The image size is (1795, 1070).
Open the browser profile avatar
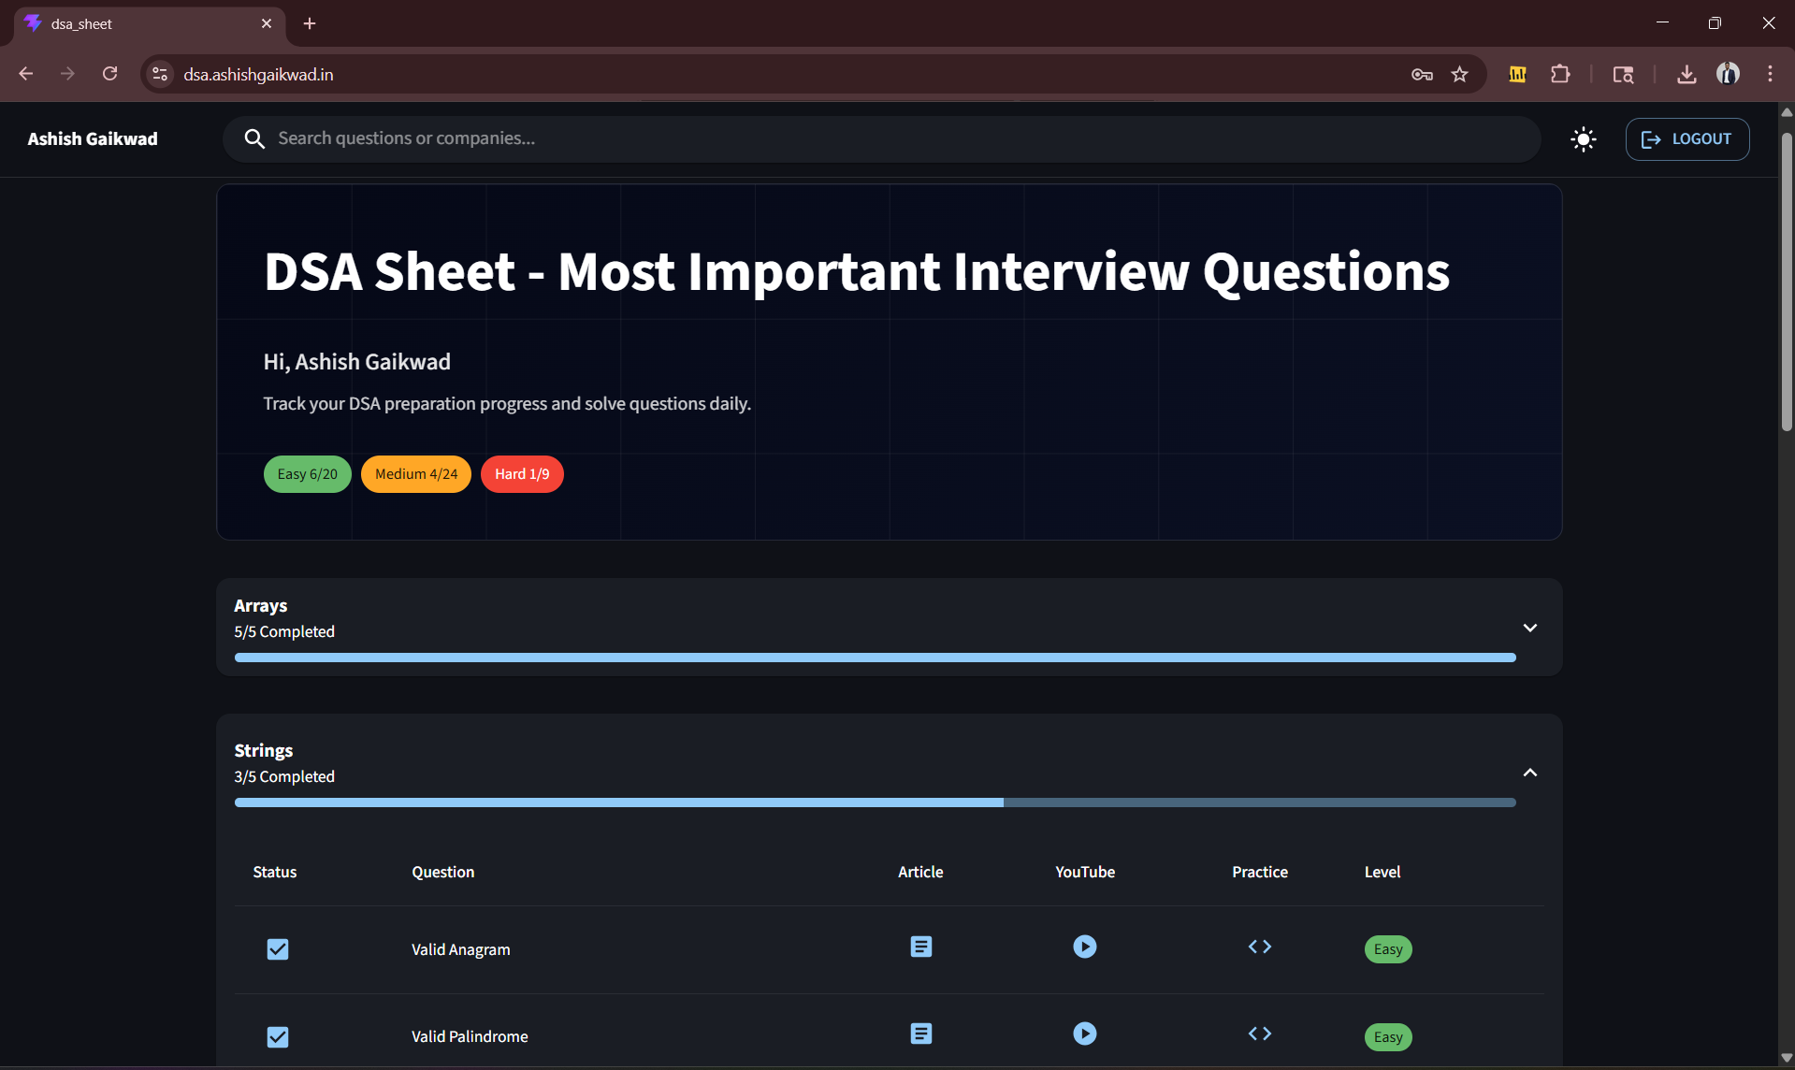click(1728, 74)
